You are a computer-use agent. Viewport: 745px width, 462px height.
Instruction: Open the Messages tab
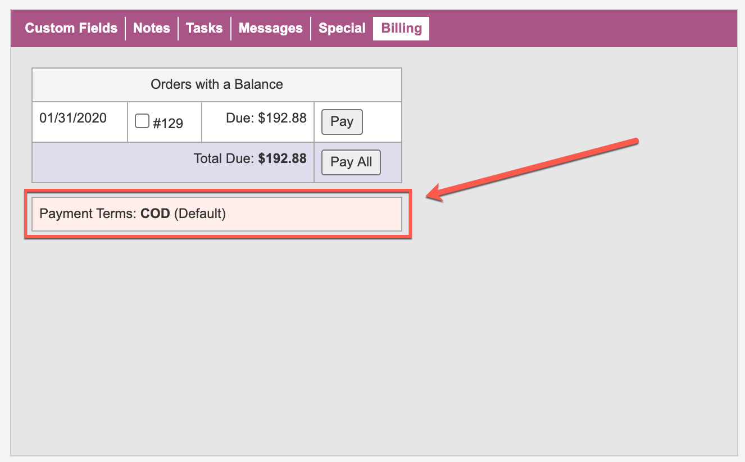tap(271, 28)
